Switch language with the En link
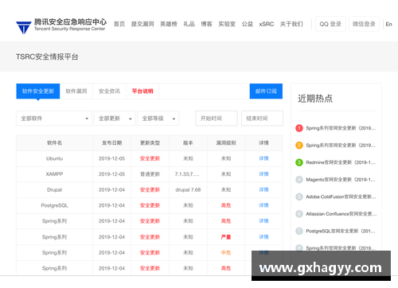This screenshot has height=288, width=398. click(388, 24)
